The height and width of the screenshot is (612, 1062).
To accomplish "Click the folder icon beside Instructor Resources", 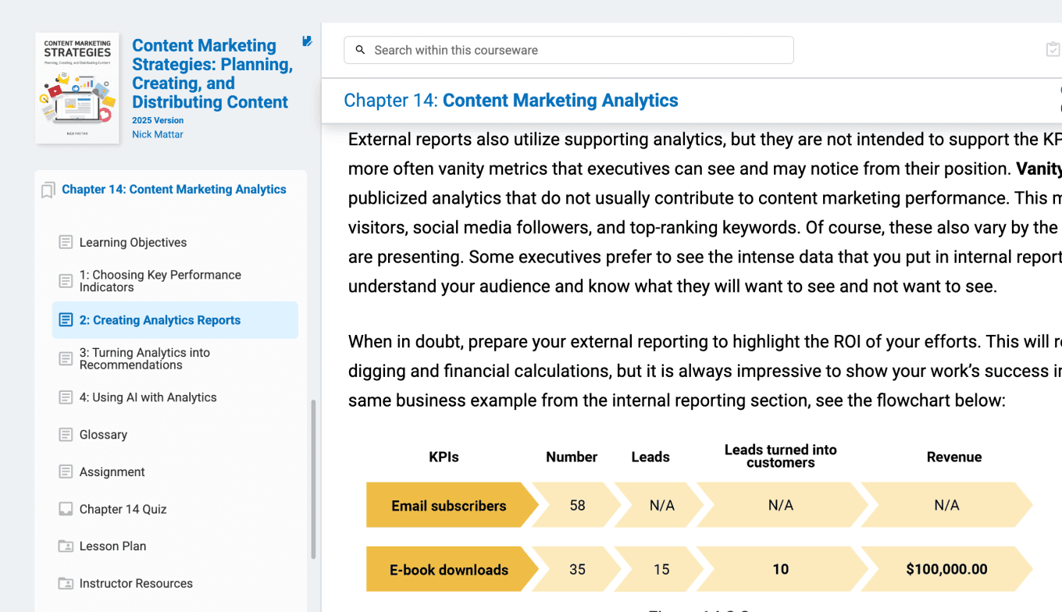I will [x=66, y=583].
